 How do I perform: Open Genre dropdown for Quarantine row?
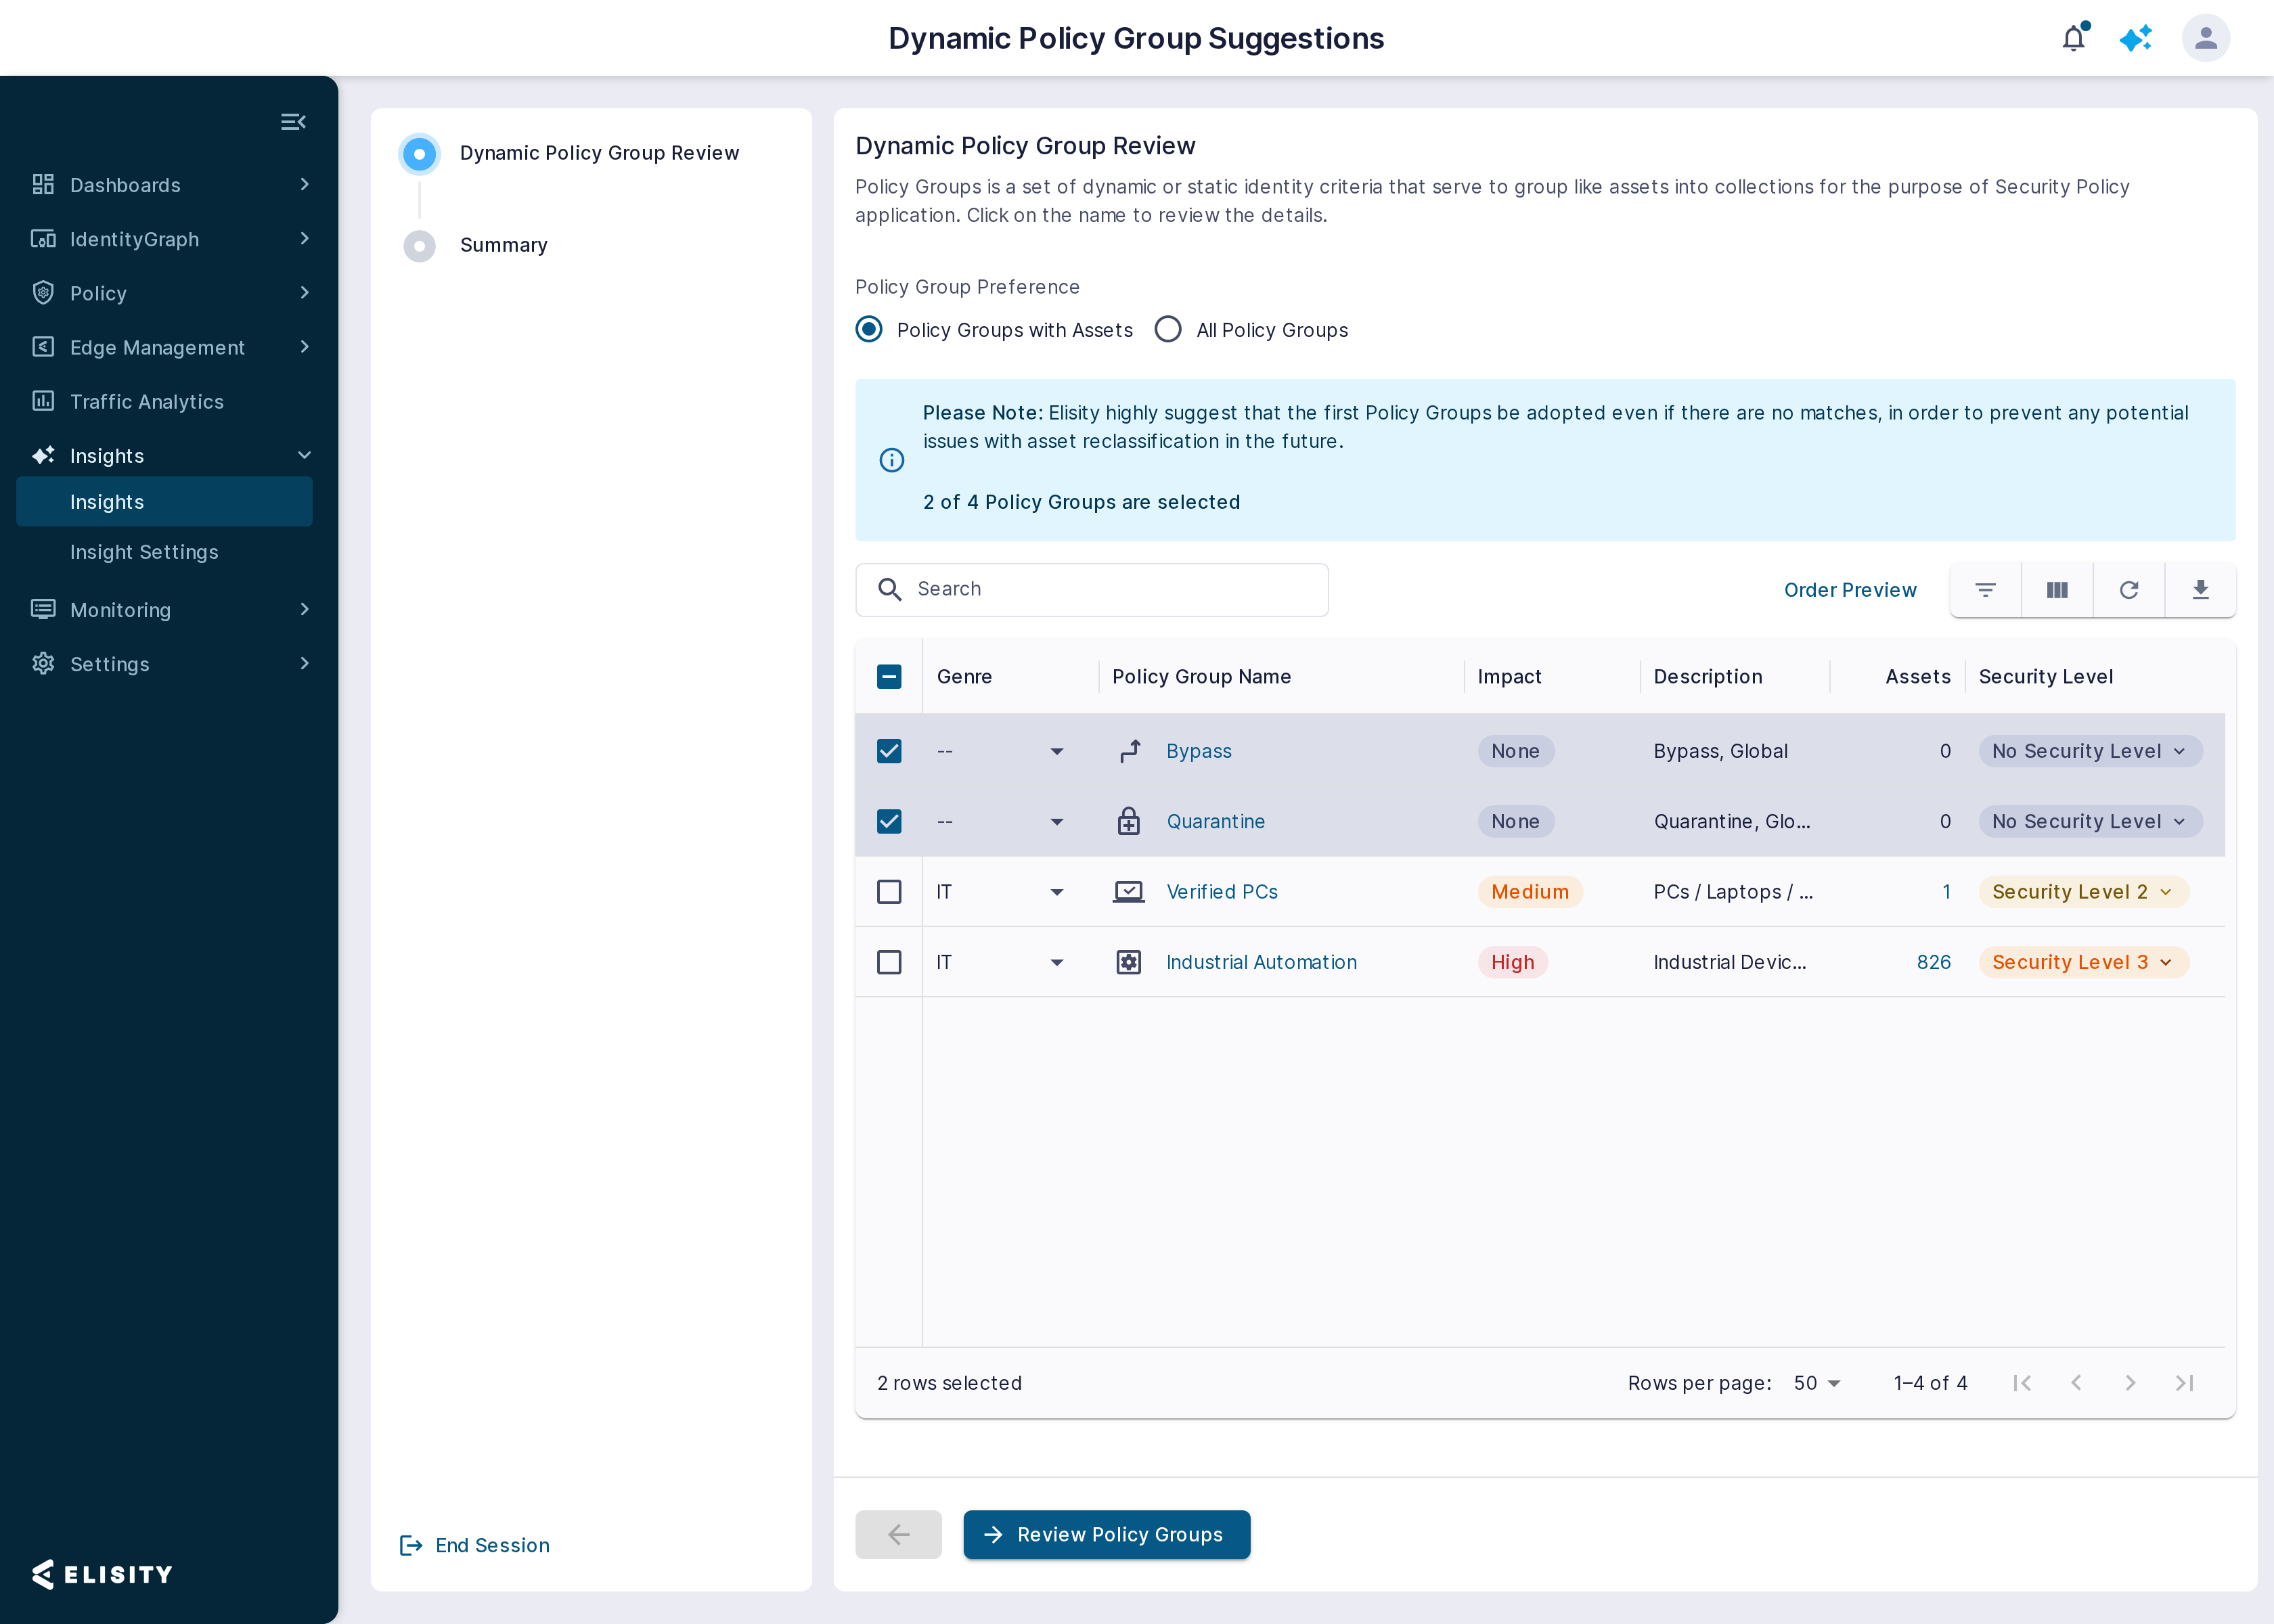[x=1057, y=821]
